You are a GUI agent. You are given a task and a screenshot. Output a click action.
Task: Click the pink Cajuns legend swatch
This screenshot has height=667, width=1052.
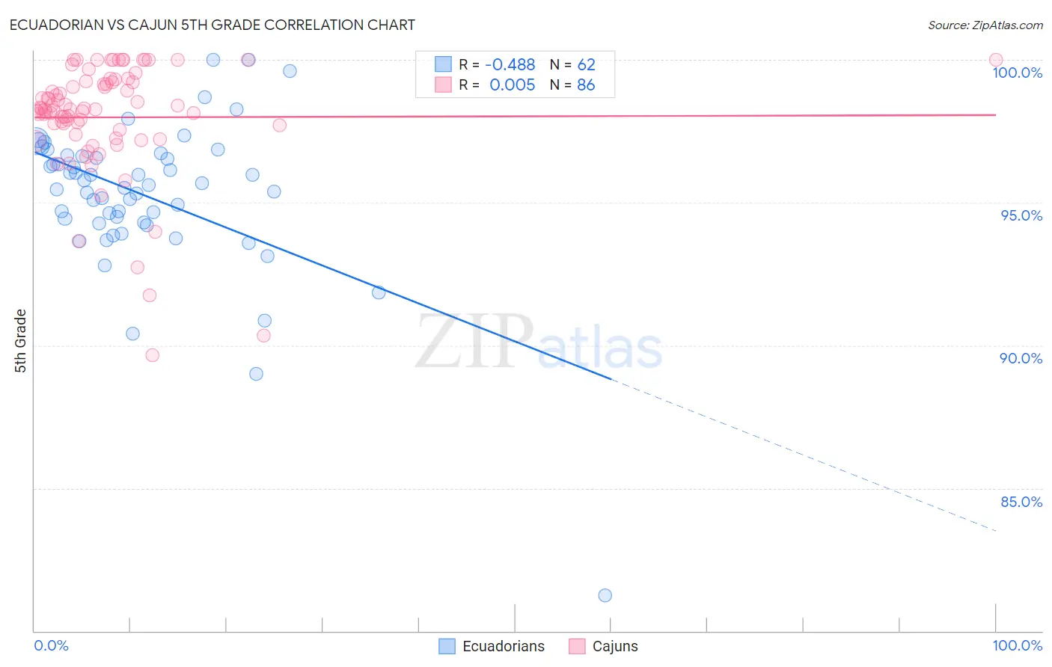point(577,646)
